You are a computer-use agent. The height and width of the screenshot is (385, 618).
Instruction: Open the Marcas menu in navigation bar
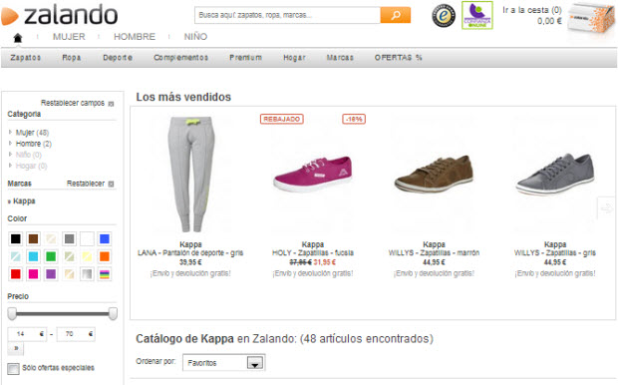340,58
